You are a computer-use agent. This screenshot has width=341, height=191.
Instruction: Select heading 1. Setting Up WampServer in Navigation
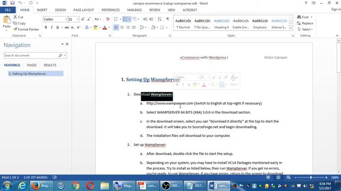36,74
